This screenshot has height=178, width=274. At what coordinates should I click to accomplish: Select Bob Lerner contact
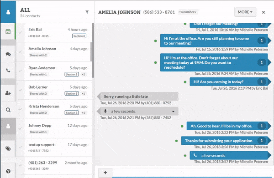point(54,90)
